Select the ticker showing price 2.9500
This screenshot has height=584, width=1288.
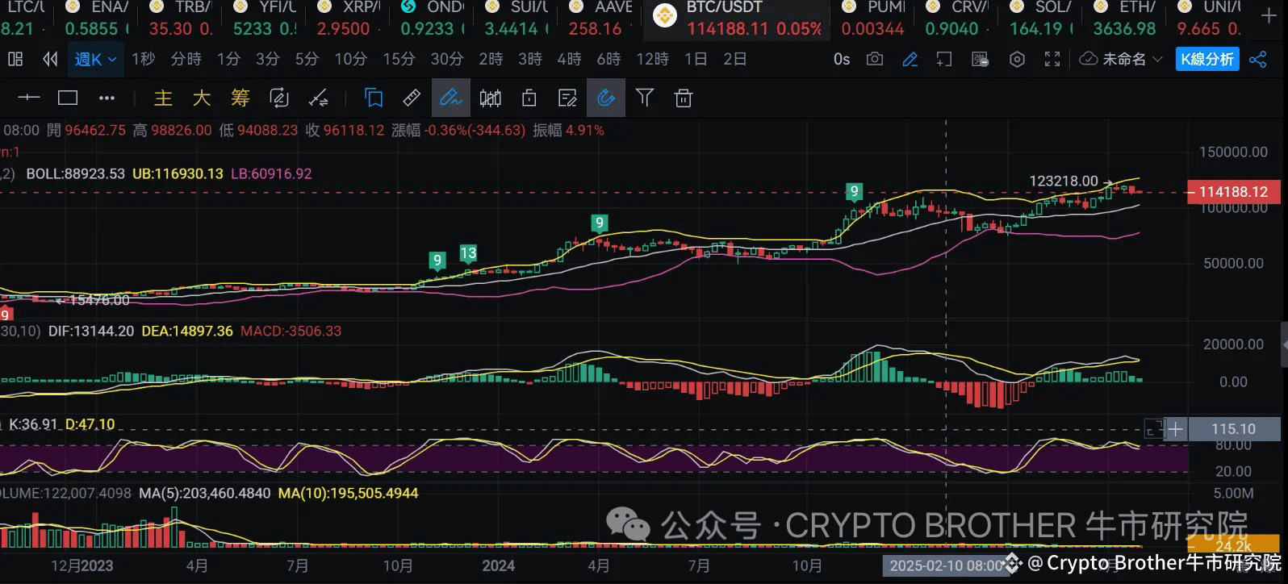(x=348, y=19)
